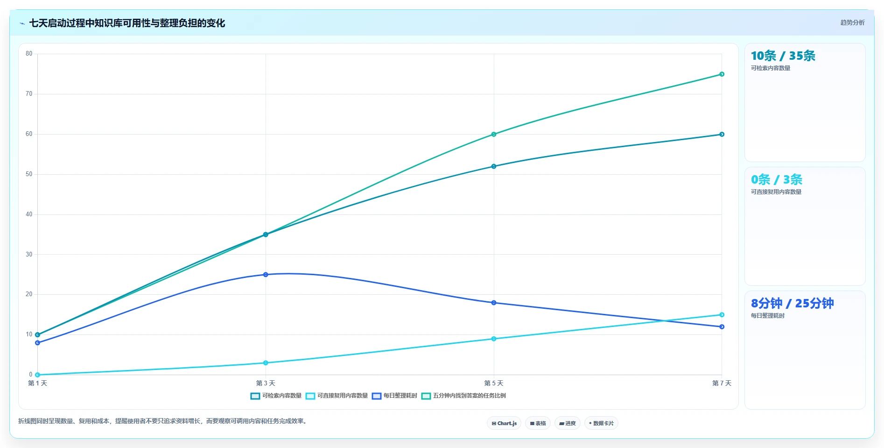Click the Chart.js tag

coord(504,423)
